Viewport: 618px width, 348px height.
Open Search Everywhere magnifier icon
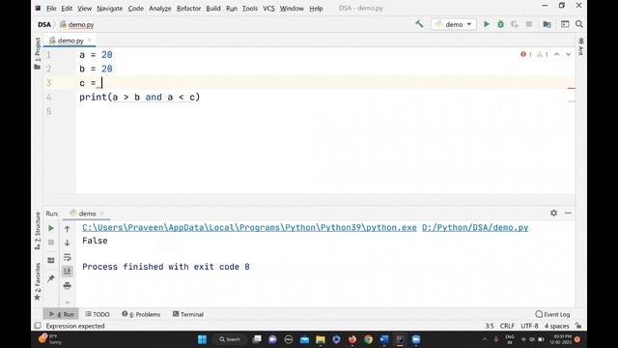579,24
